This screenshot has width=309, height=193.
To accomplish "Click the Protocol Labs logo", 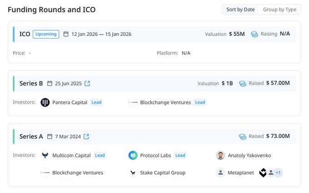I will coord(133,155).
